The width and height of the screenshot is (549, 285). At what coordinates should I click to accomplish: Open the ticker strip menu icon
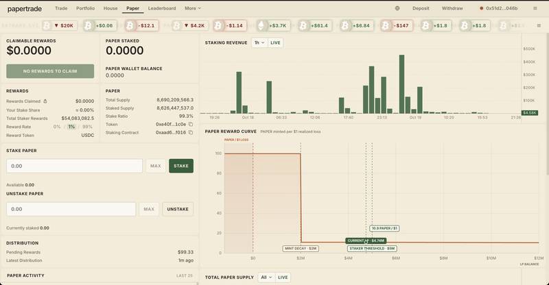539,25
